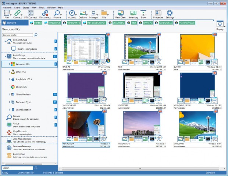Screen dimensions: 228x176
Task: Open the View menu
Action: [34, 8]
